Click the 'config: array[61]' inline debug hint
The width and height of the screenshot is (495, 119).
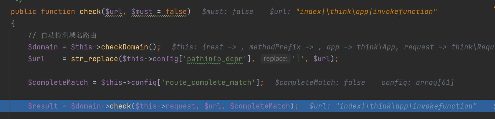tap(418, 82)
